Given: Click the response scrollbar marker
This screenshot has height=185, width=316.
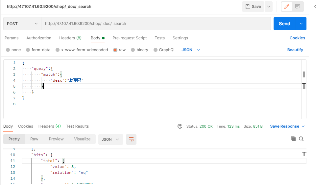Looking at the screenshot, I should coord(304,154).
